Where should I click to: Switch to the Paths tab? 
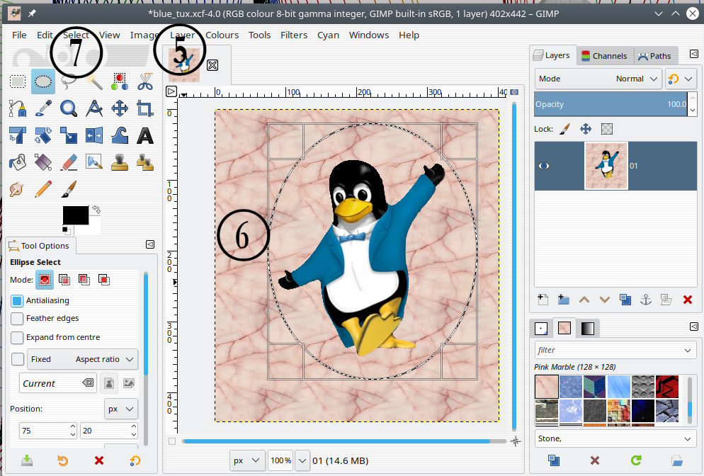click(654, 56)
